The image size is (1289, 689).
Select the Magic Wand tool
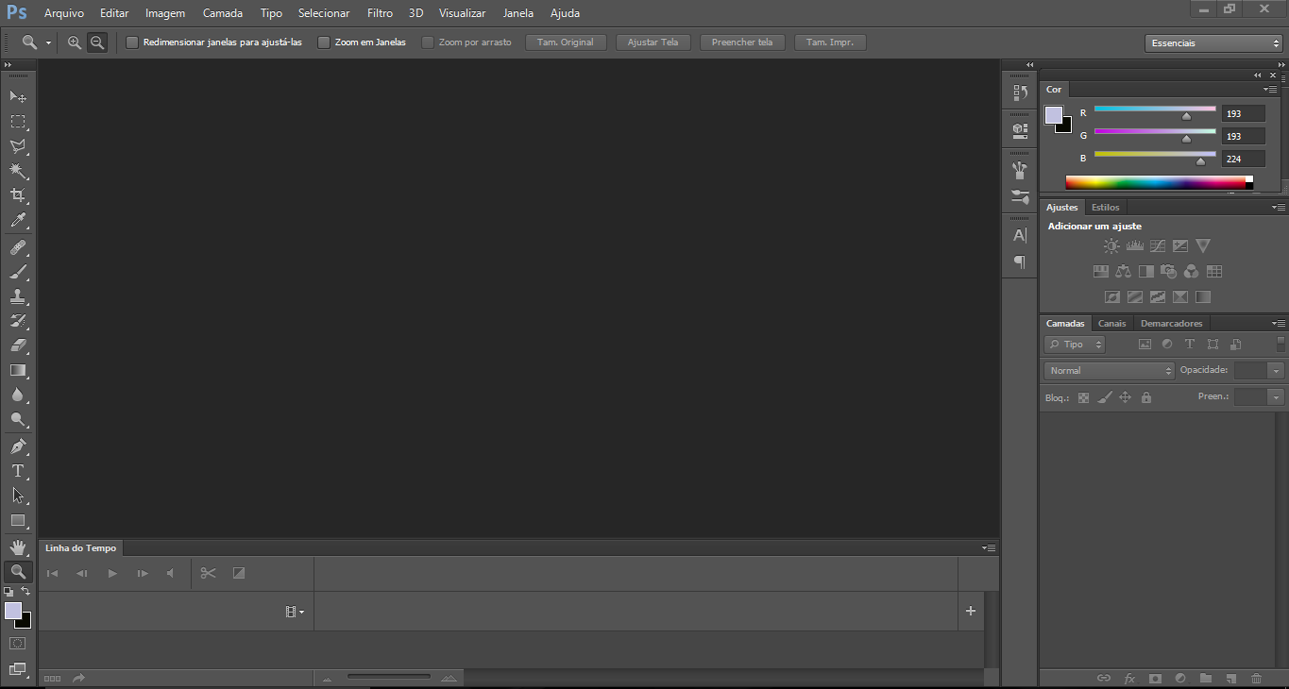(x=18, y=171)
